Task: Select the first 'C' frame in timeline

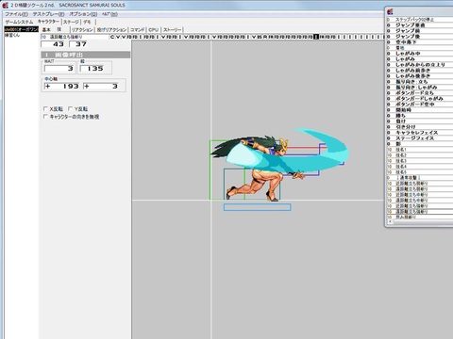Action: point(112,37)
